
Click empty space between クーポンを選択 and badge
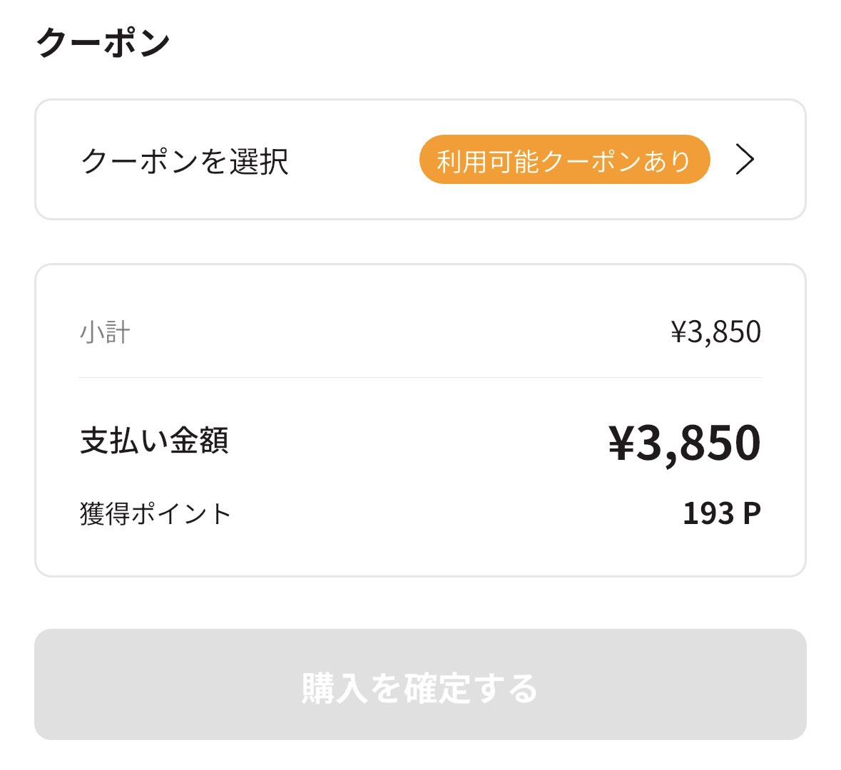(x=353, y=161)
